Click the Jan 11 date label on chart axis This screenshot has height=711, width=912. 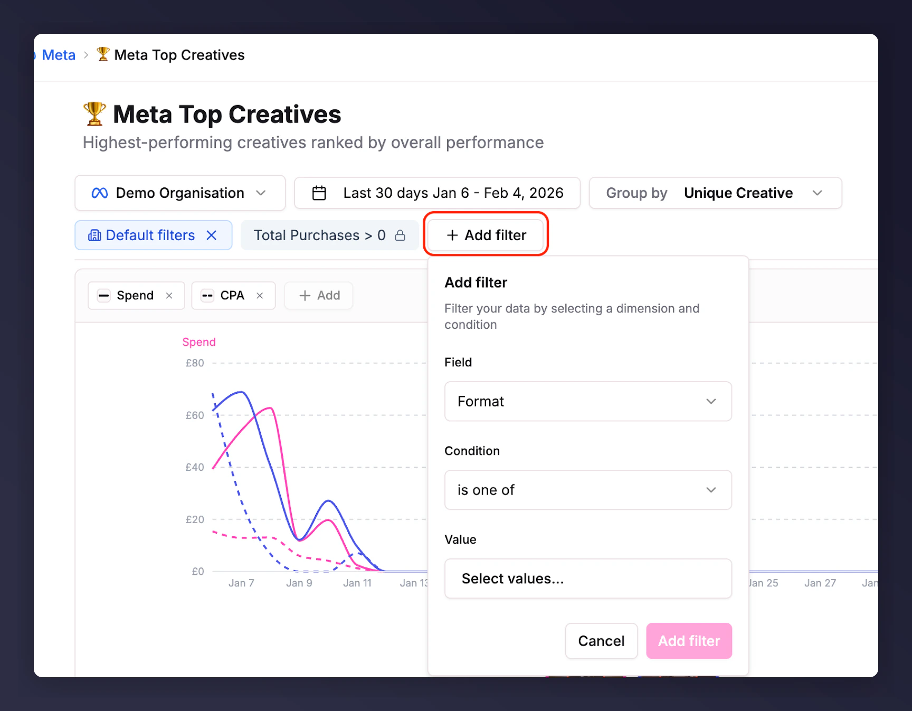point(357,583)
